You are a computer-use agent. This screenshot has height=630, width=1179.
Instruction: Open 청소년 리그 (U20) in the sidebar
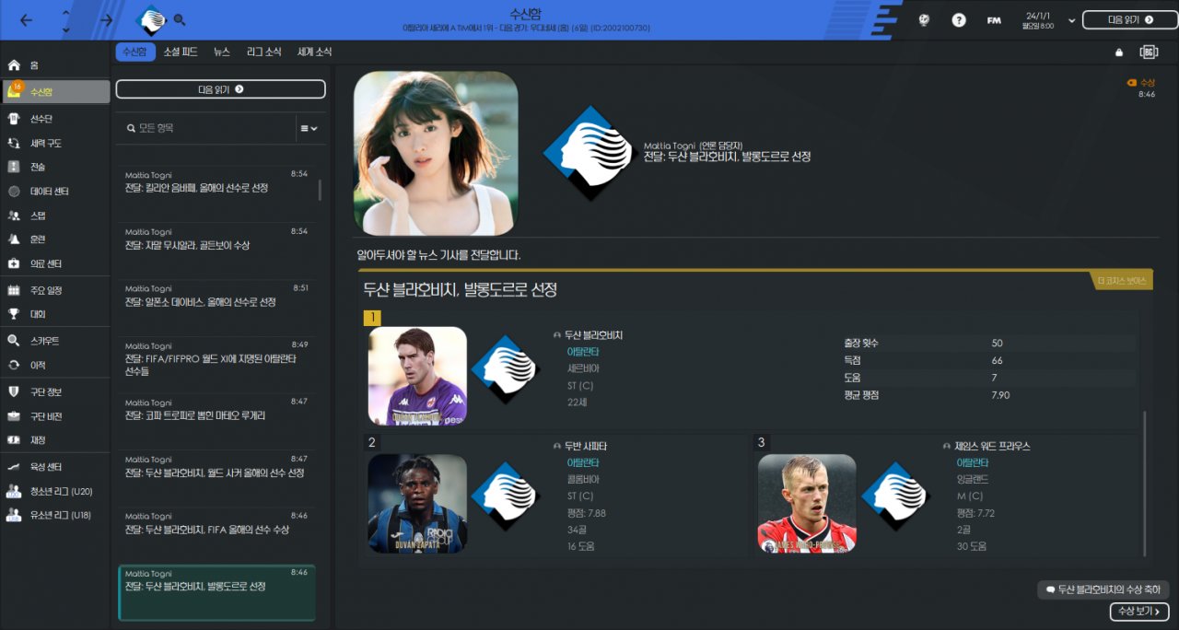(55, 491)
